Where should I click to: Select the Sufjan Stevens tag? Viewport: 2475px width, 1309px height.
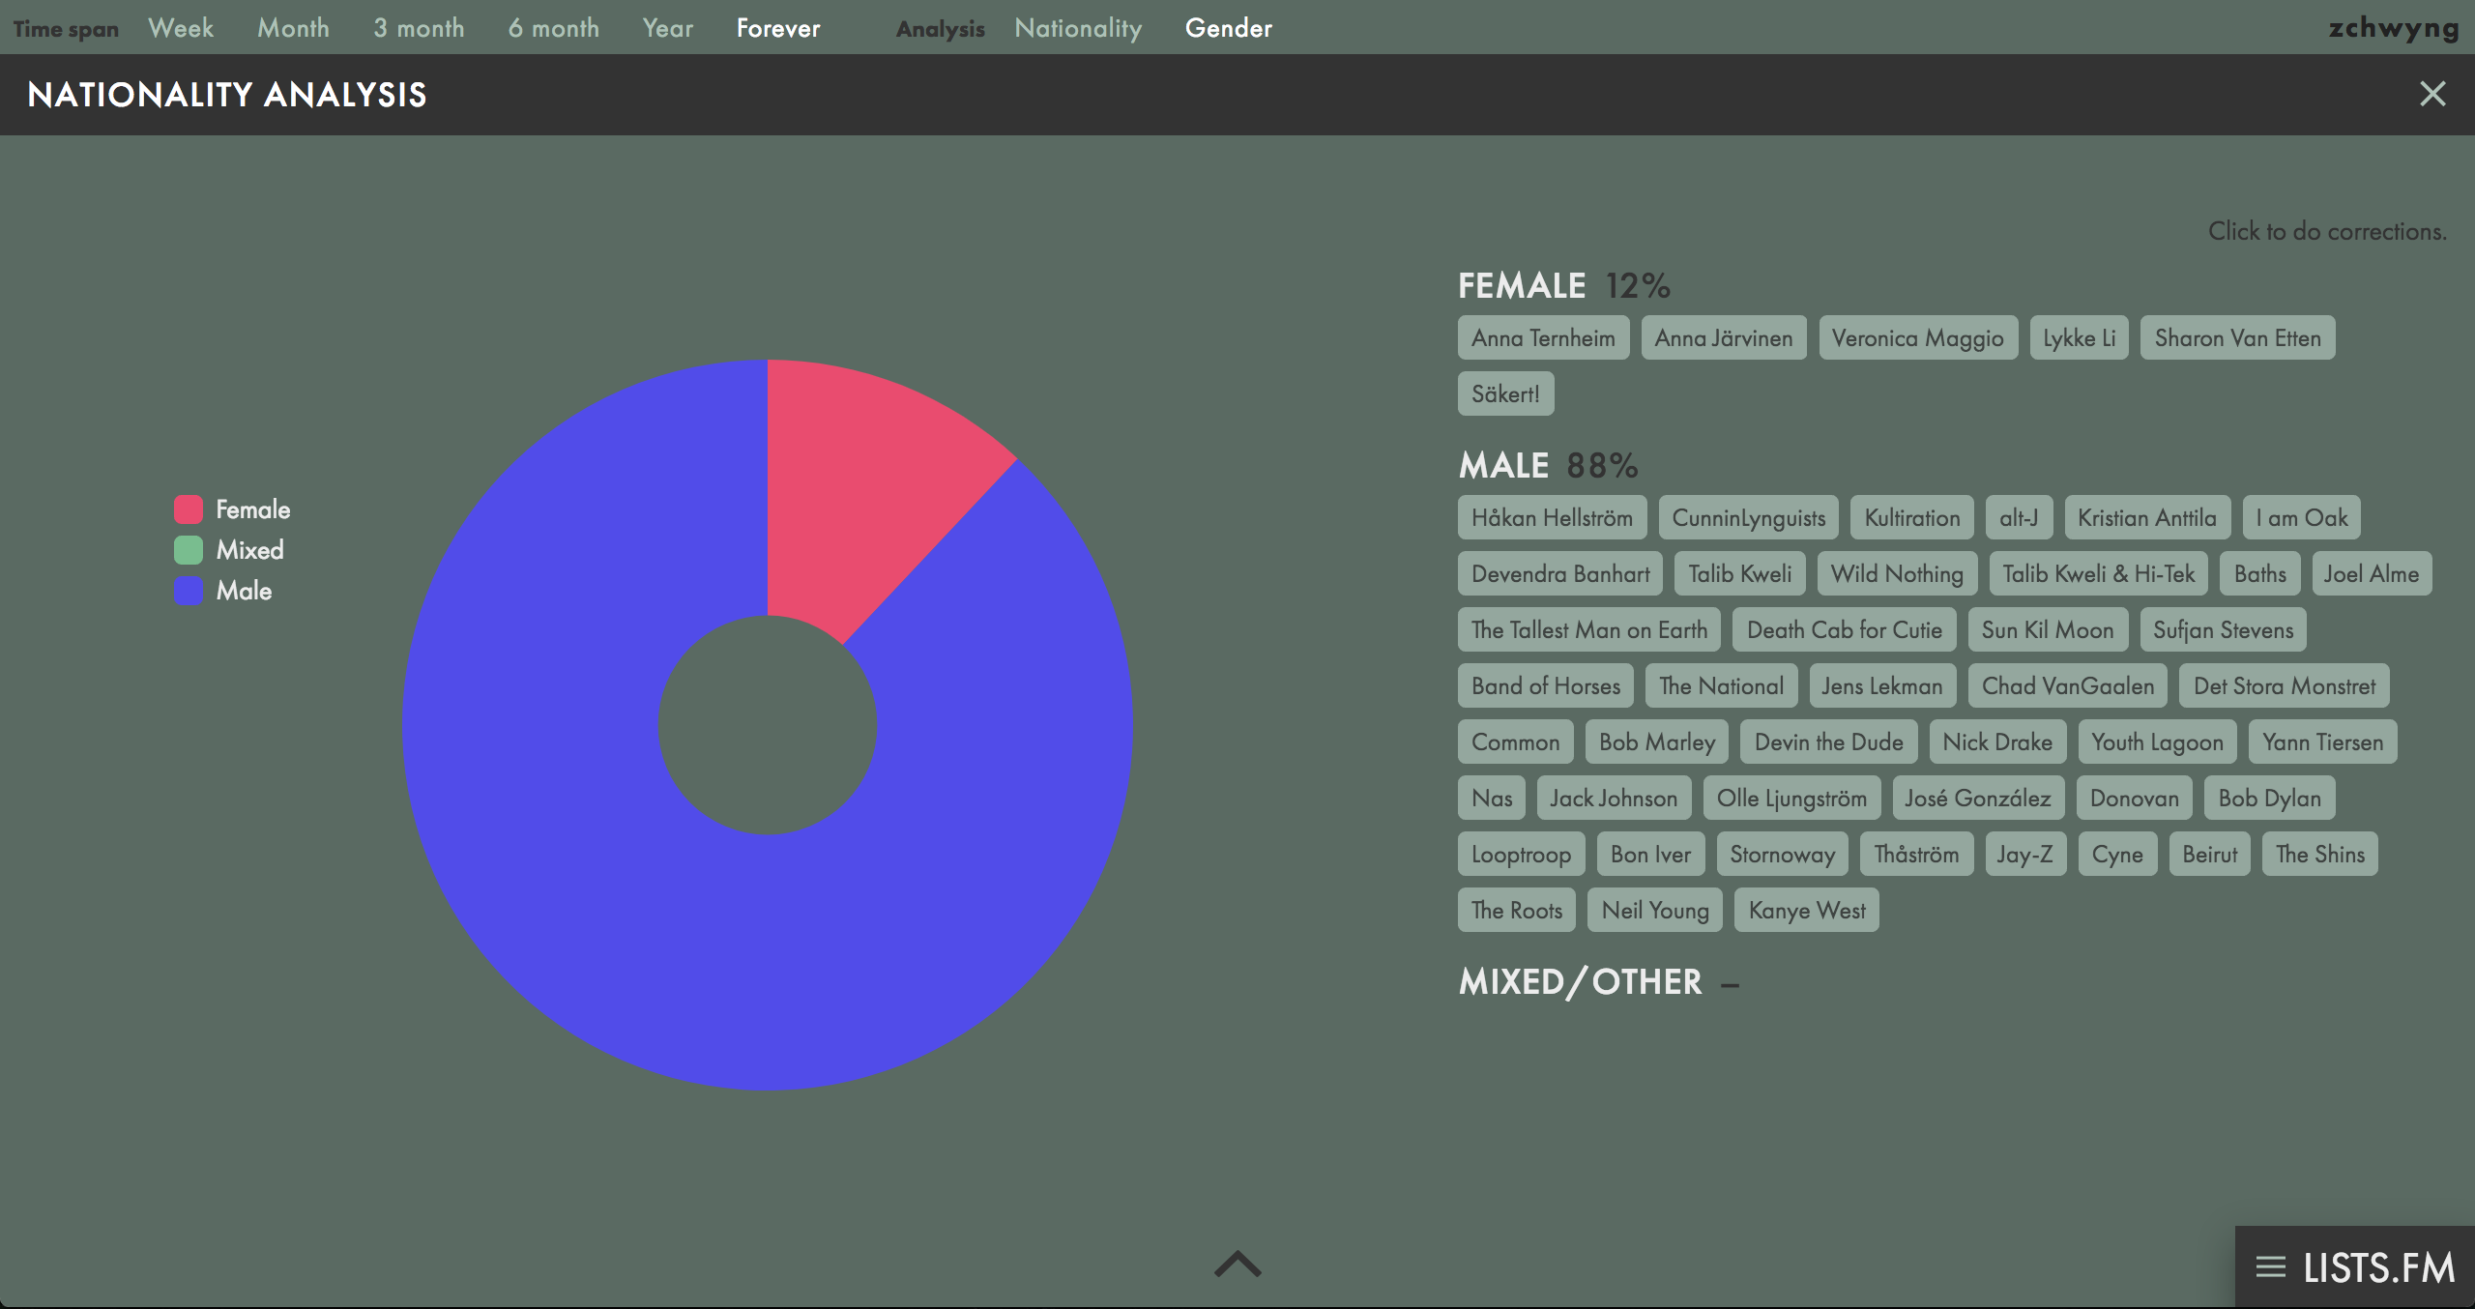click(x=2223, y=629)
